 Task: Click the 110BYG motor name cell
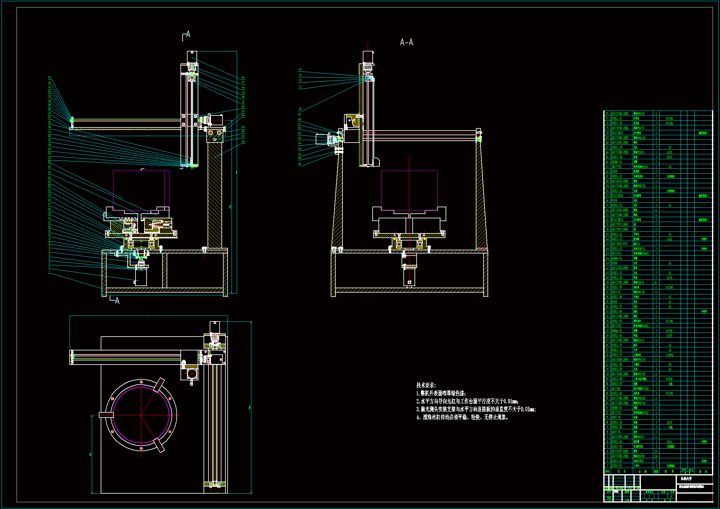[x=640, y=249]
